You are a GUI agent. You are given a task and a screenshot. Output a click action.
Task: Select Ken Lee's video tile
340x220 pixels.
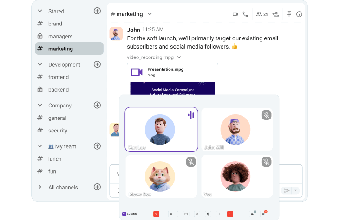[161, 129]
